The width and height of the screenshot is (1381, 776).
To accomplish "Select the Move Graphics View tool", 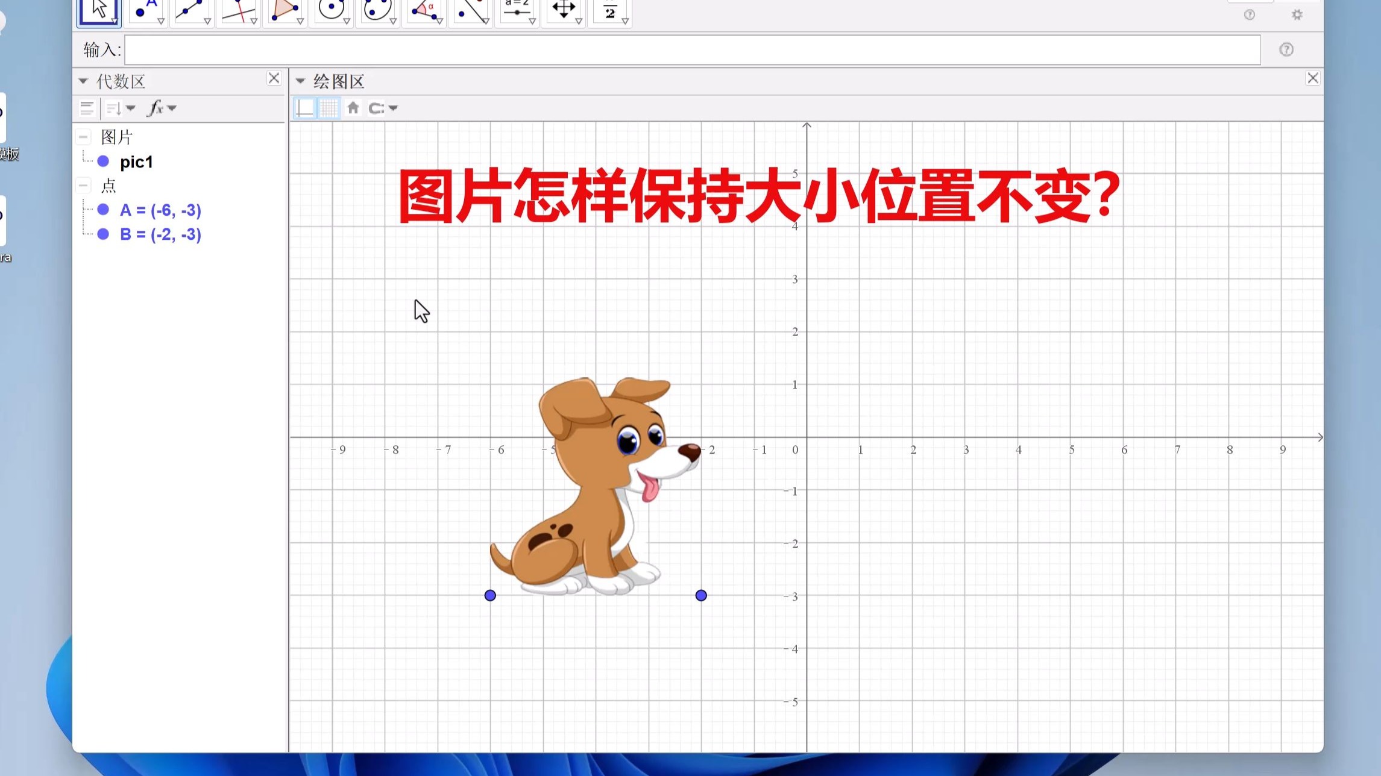I will click(x=562, y=9).
